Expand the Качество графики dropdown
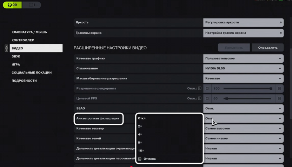The width and height of the screenshot is (292, 167). [244, 58]
